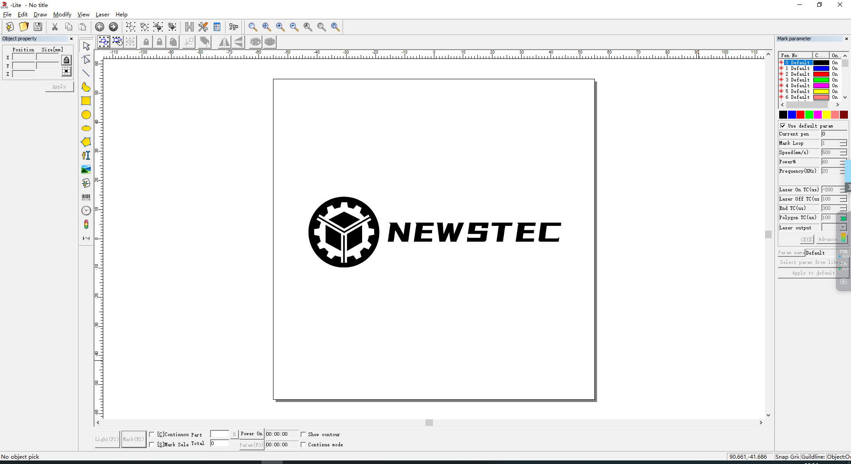The width and height of the screenshot is (851, 464).
Task: Pick the blue color swatch in pen palette
Action: (792, 115)
